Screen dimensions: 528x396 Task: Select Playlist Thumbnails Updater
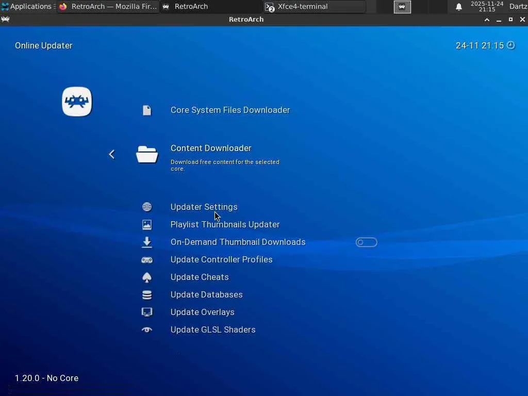(x=225, y=225)
